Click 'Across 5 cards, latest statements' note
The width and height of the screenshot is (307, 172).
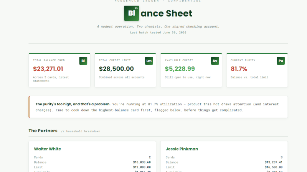click(x=51, y=79)
